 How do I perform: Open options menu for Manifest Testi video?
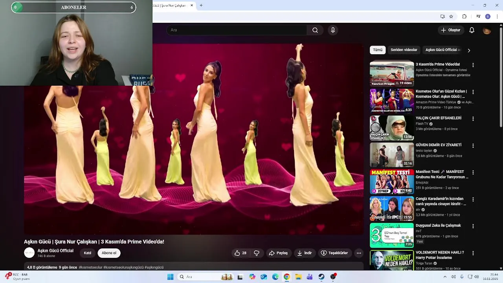coord(473,173)
